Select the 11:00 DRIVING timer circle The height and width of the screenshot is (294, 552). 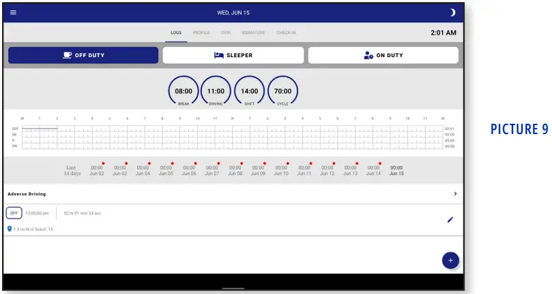(216, 91)
